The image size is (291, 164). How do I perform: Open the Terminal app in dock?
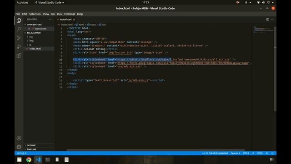coord(47,159)
